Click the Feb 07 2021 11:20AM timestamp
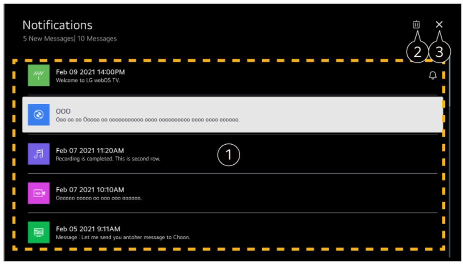The height and width of the screenshot is (264, 463). pyautogui.click(x=90, y=151)
